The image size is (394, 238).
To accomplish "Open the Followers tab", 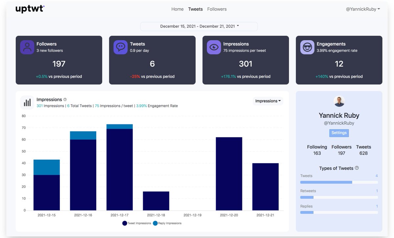I will (x=217, y=9).
